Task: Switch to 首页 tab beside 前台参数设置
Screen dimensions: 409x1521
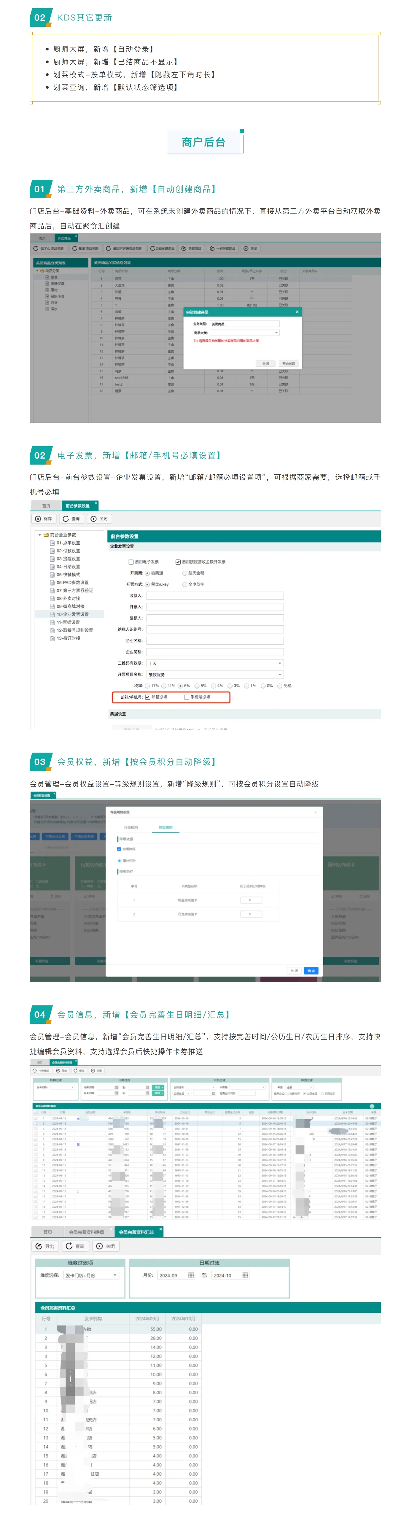Action: [46, 506]
